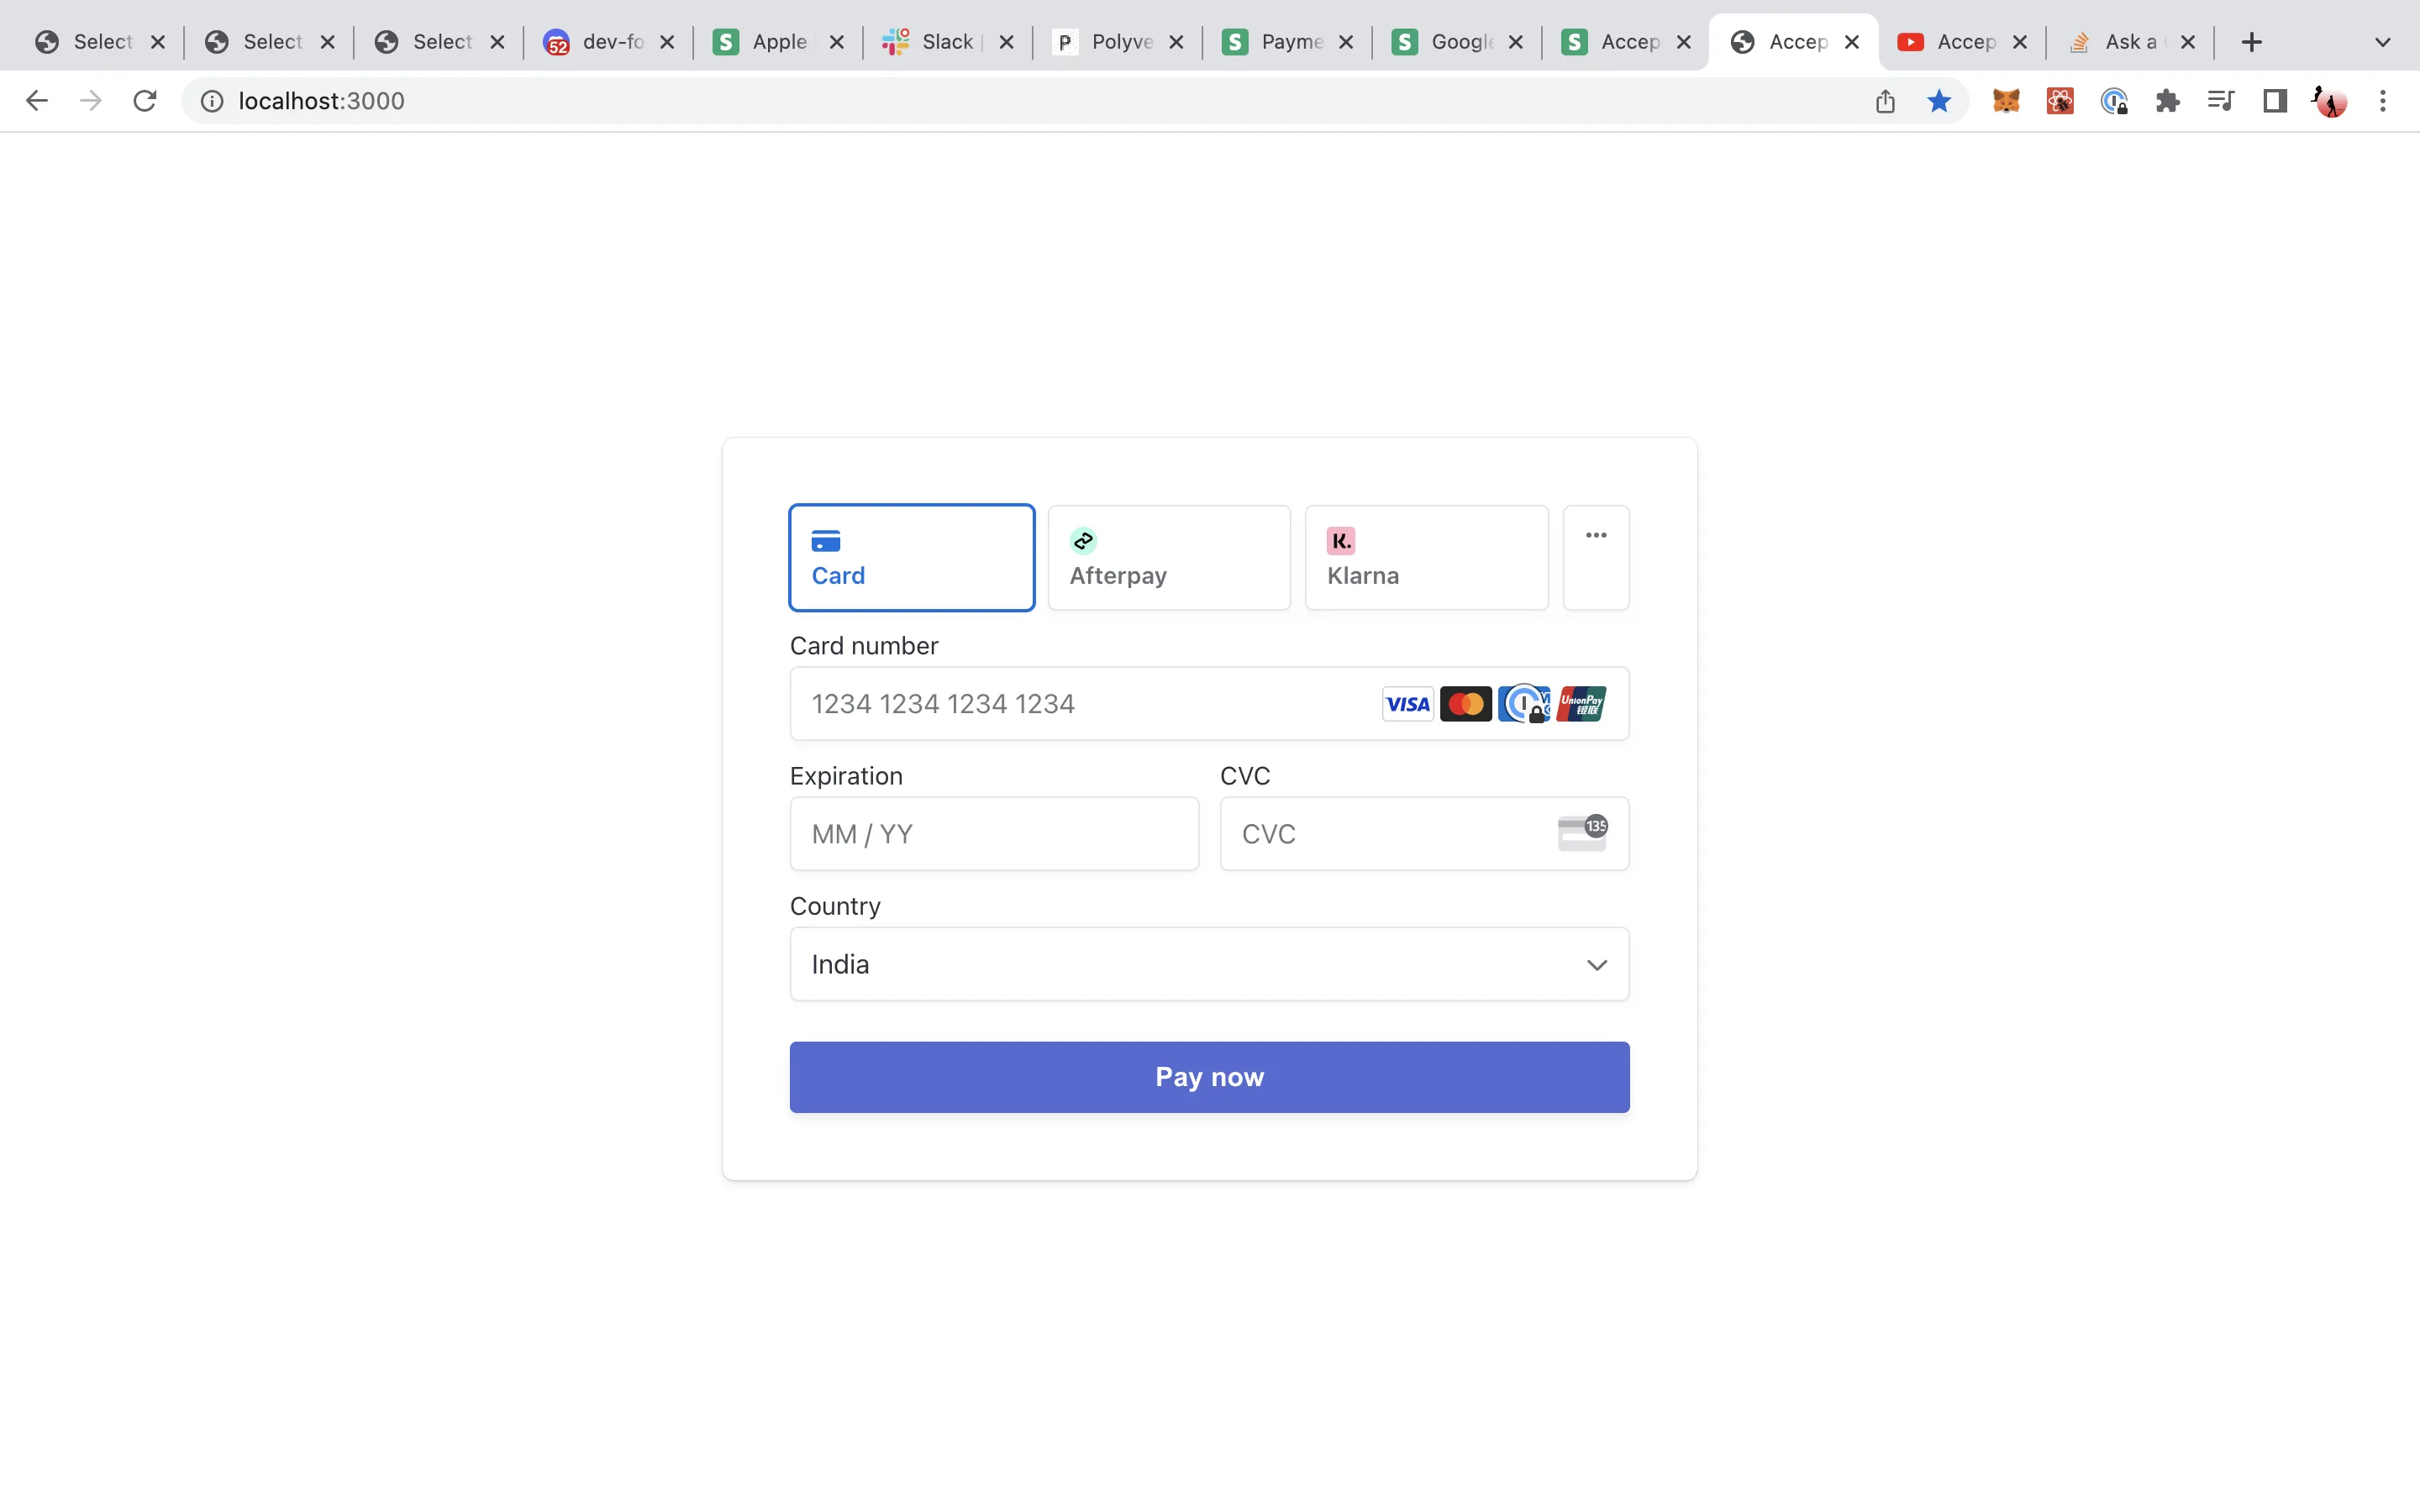Toggle the browser side panel icon

point(2275,101)
